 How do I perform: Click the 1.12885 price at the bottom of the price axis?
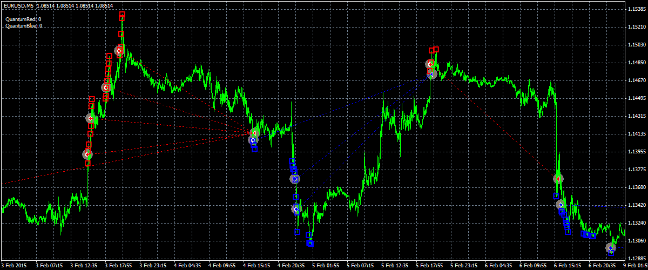point(636,258)
